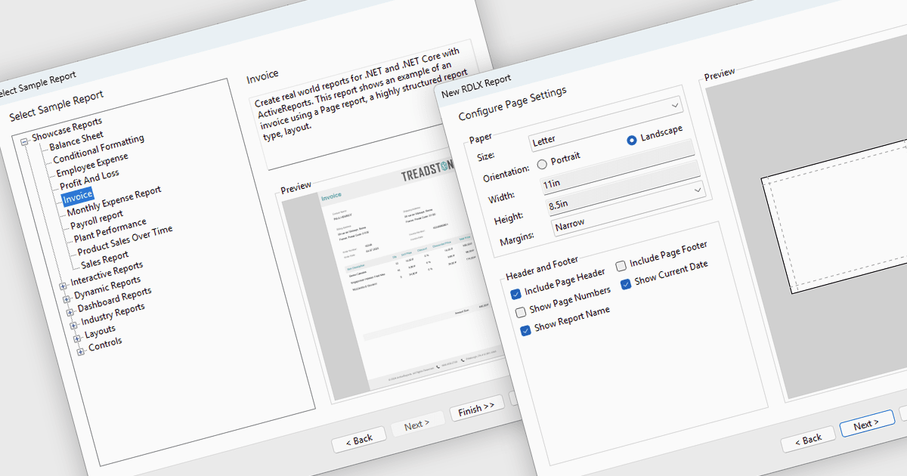Screen dimensions: 907x476
Task: Click Back in New RDLX Report dialog
Action: click(x=807, y=439)
